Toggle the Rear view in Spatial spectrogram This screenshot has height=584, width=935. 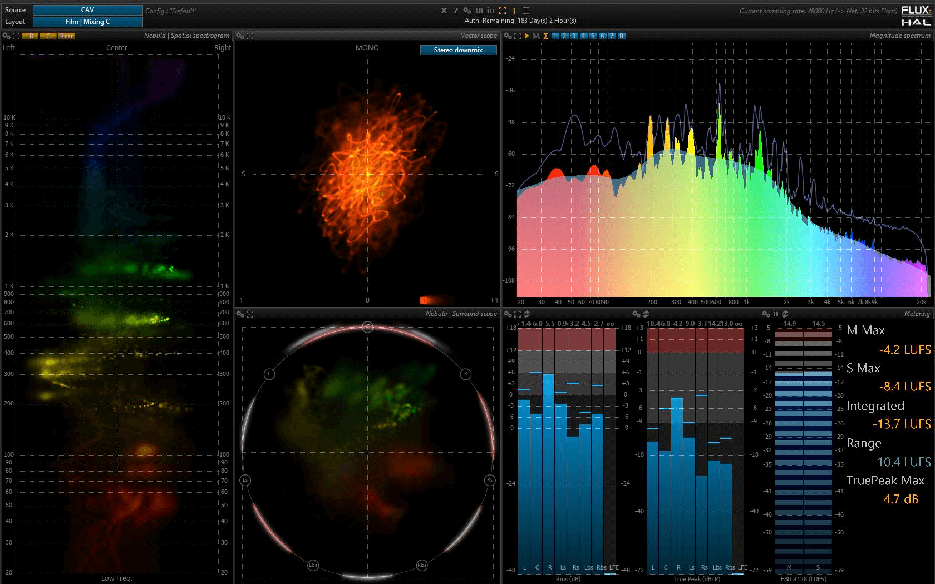point(66,36)
